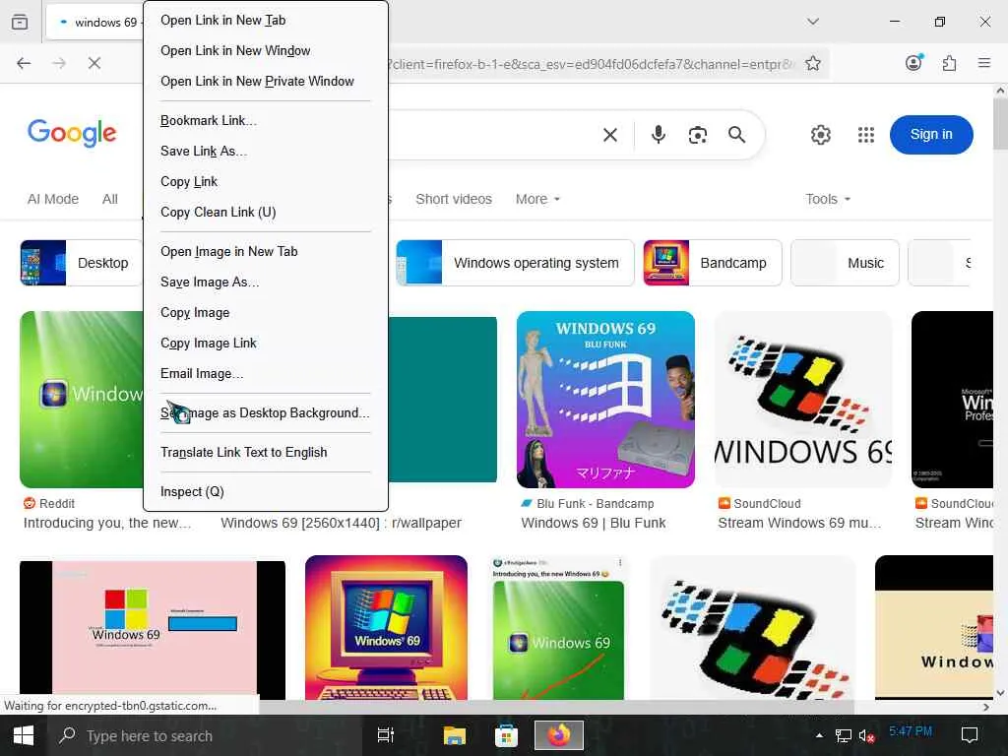This screenshot has height=756, width=1008.
Task: Click the taskbar clock showing 5:47 PM
Action: (x=911, y=731)
